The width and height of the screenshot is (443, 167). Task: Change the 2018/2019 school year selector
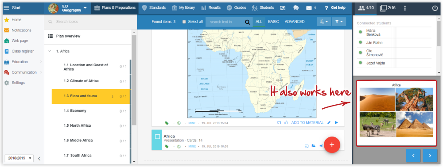coord(19,158)
